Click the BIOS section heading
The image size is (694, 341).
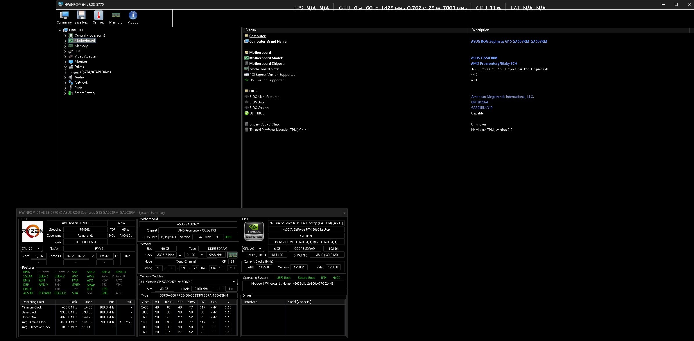253,91
